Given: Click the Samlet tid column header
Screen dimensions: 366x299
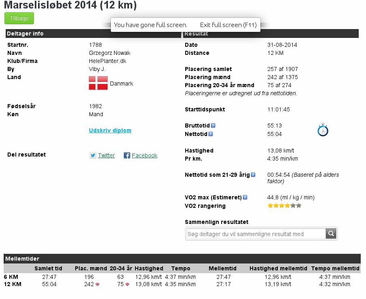Looking at the screenshot, I should point(48,268).
